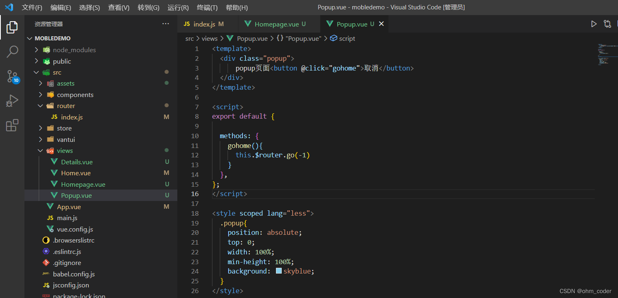Expand the components folder
The width and height of the screenshot is (618, 298).
coord(40,95)
